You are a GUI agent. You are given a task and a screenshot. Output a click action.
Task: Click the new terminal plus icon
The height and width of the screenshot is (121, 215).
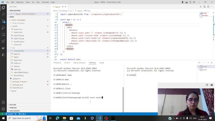pyautogui.click(x=199, y=63)
